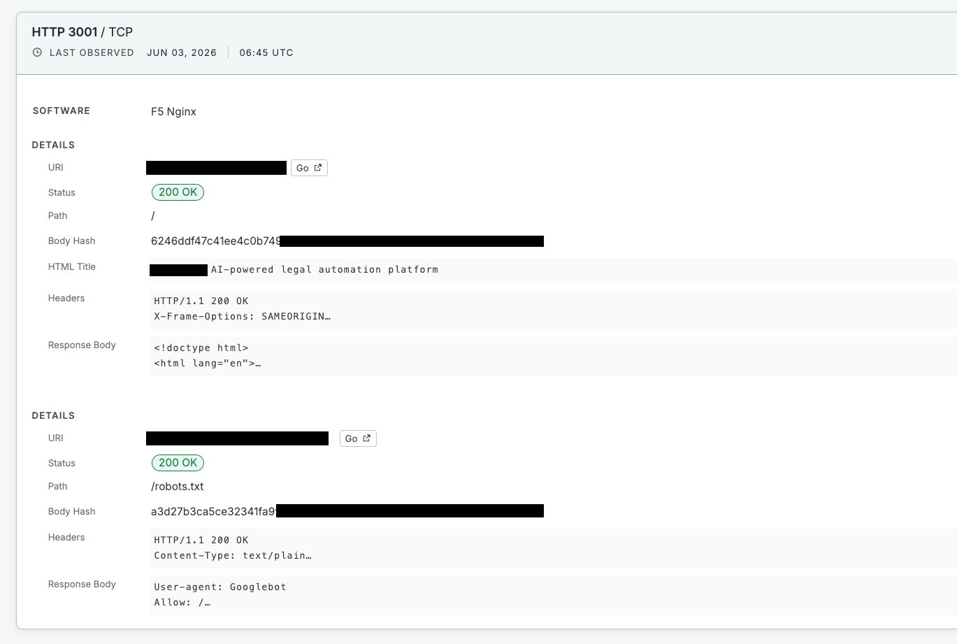Click the <!doctype html> response body
Screen dimensions: 957x644
click(x=201, y=348)
